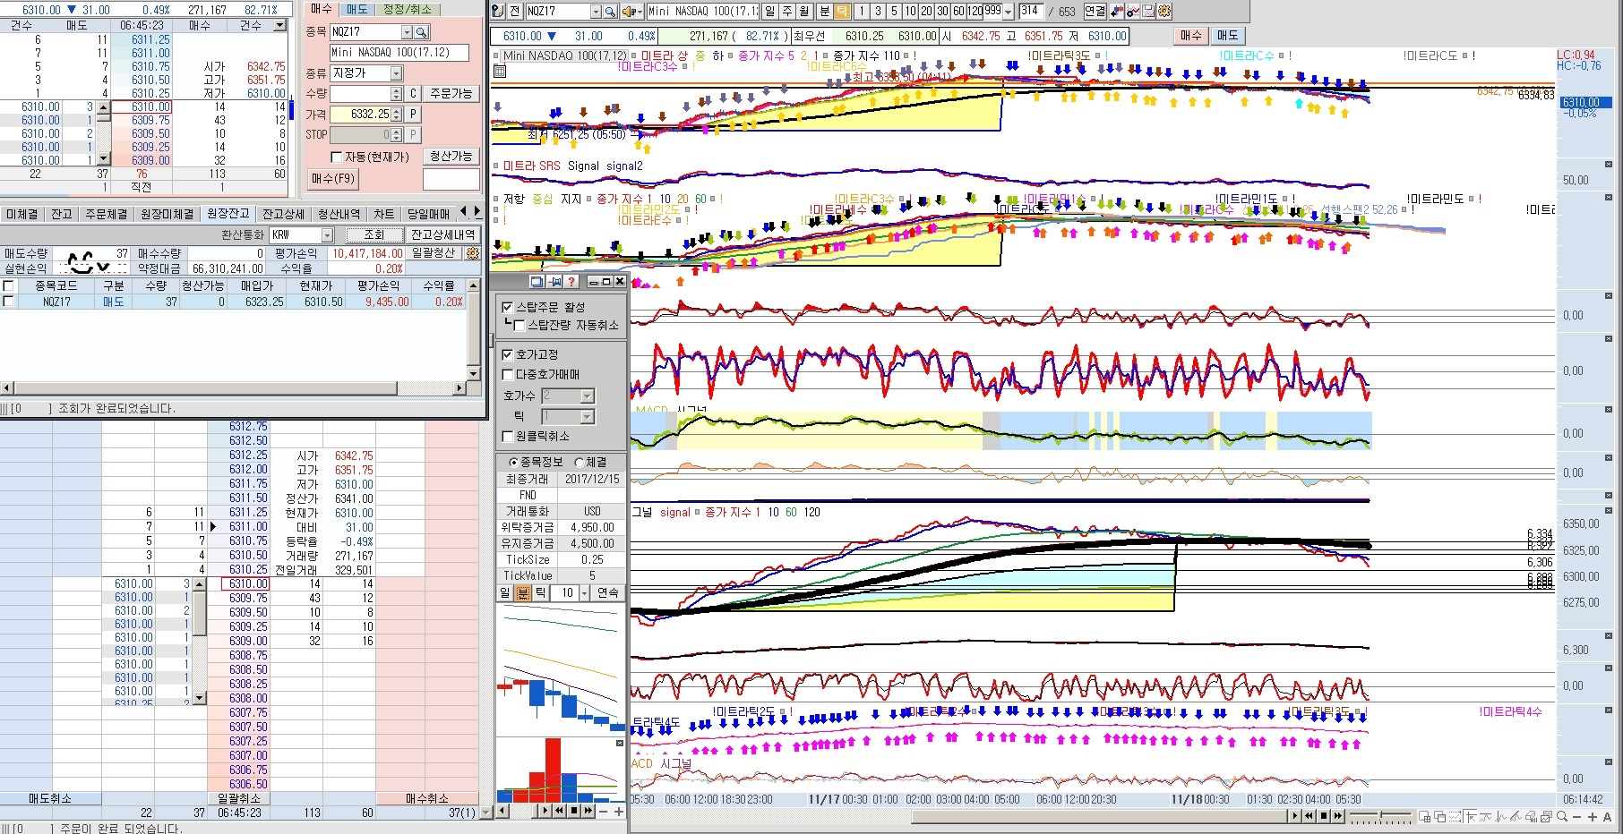Open the dropdown arrow beside speaker alert icon
Image resolution: width=1623 pixels, height=834 pixels.
(640, 12)
